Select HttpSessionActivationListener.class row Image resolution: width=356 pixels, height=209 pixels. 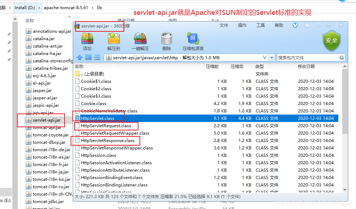[206, 162]
